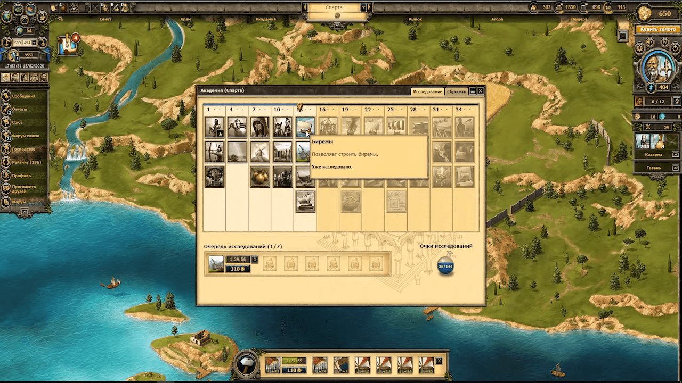Select the Slinger research icon
This screenshot has width=682, height=383.
(214, 128)
